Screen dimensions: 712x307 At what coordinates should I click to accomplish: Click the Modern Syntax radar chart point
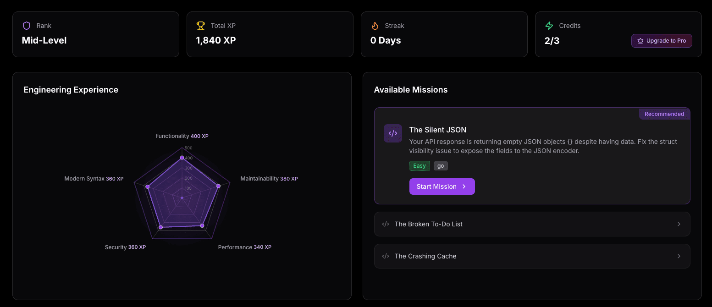point(147,186)
